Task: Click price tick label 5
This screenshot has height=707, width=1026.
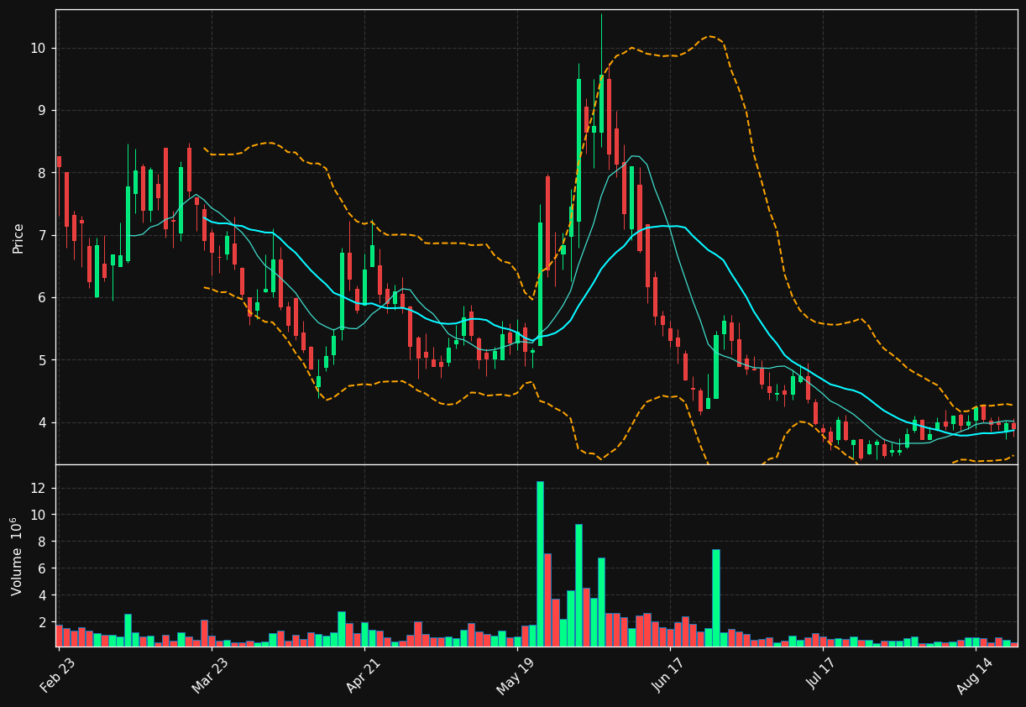Action: [x=41, y=360]
